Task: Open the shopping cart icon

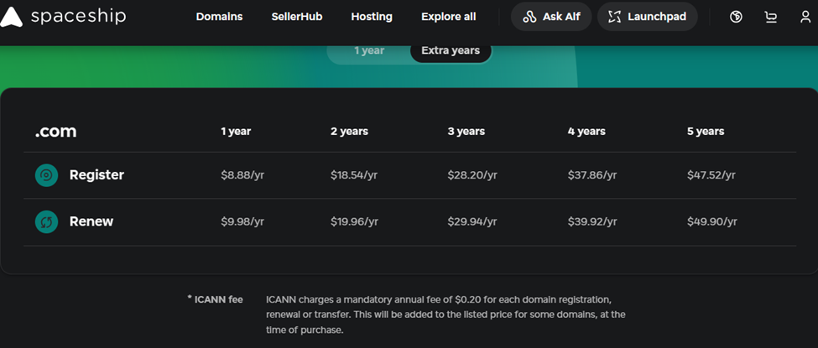Action: 770,18
